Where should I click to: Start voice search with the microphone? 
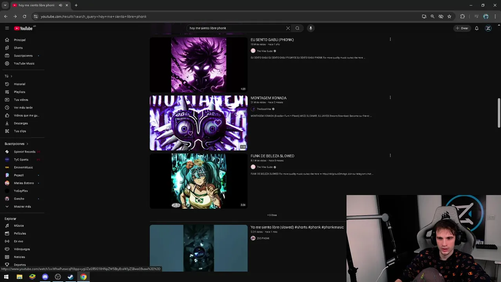(x=311, y=28)
